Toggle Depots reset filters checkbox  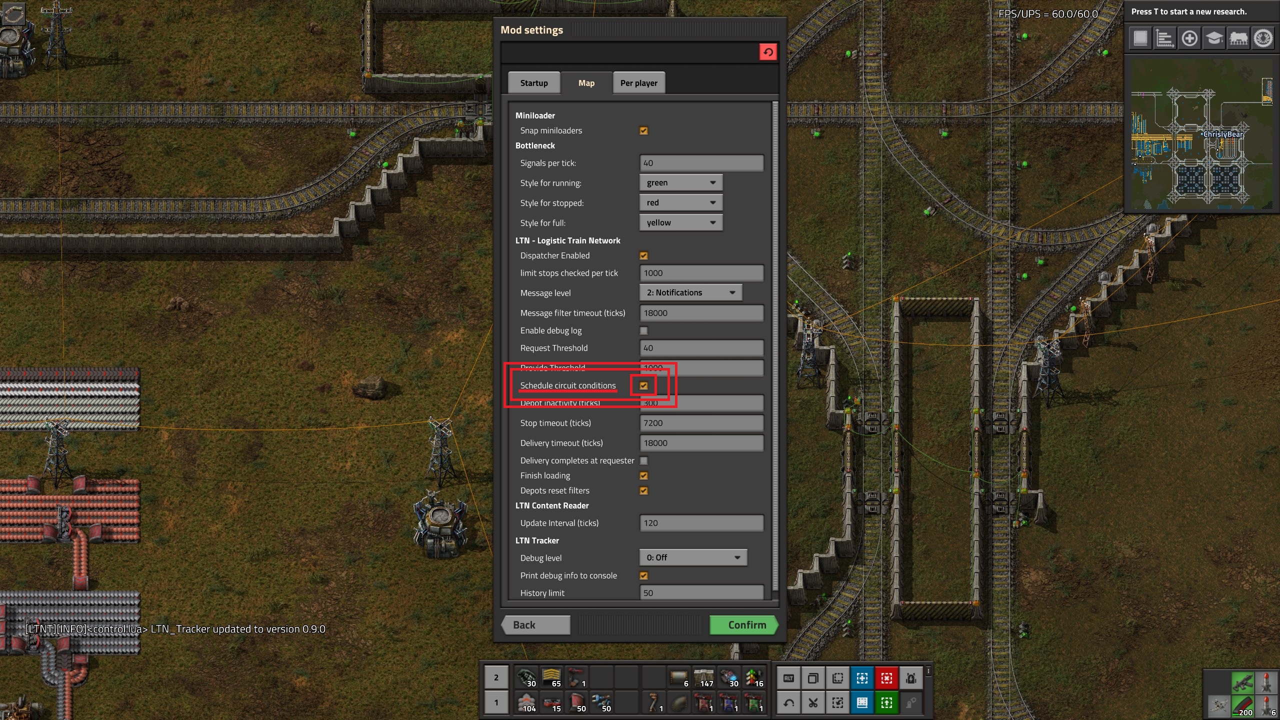click(x=643, y=490)
